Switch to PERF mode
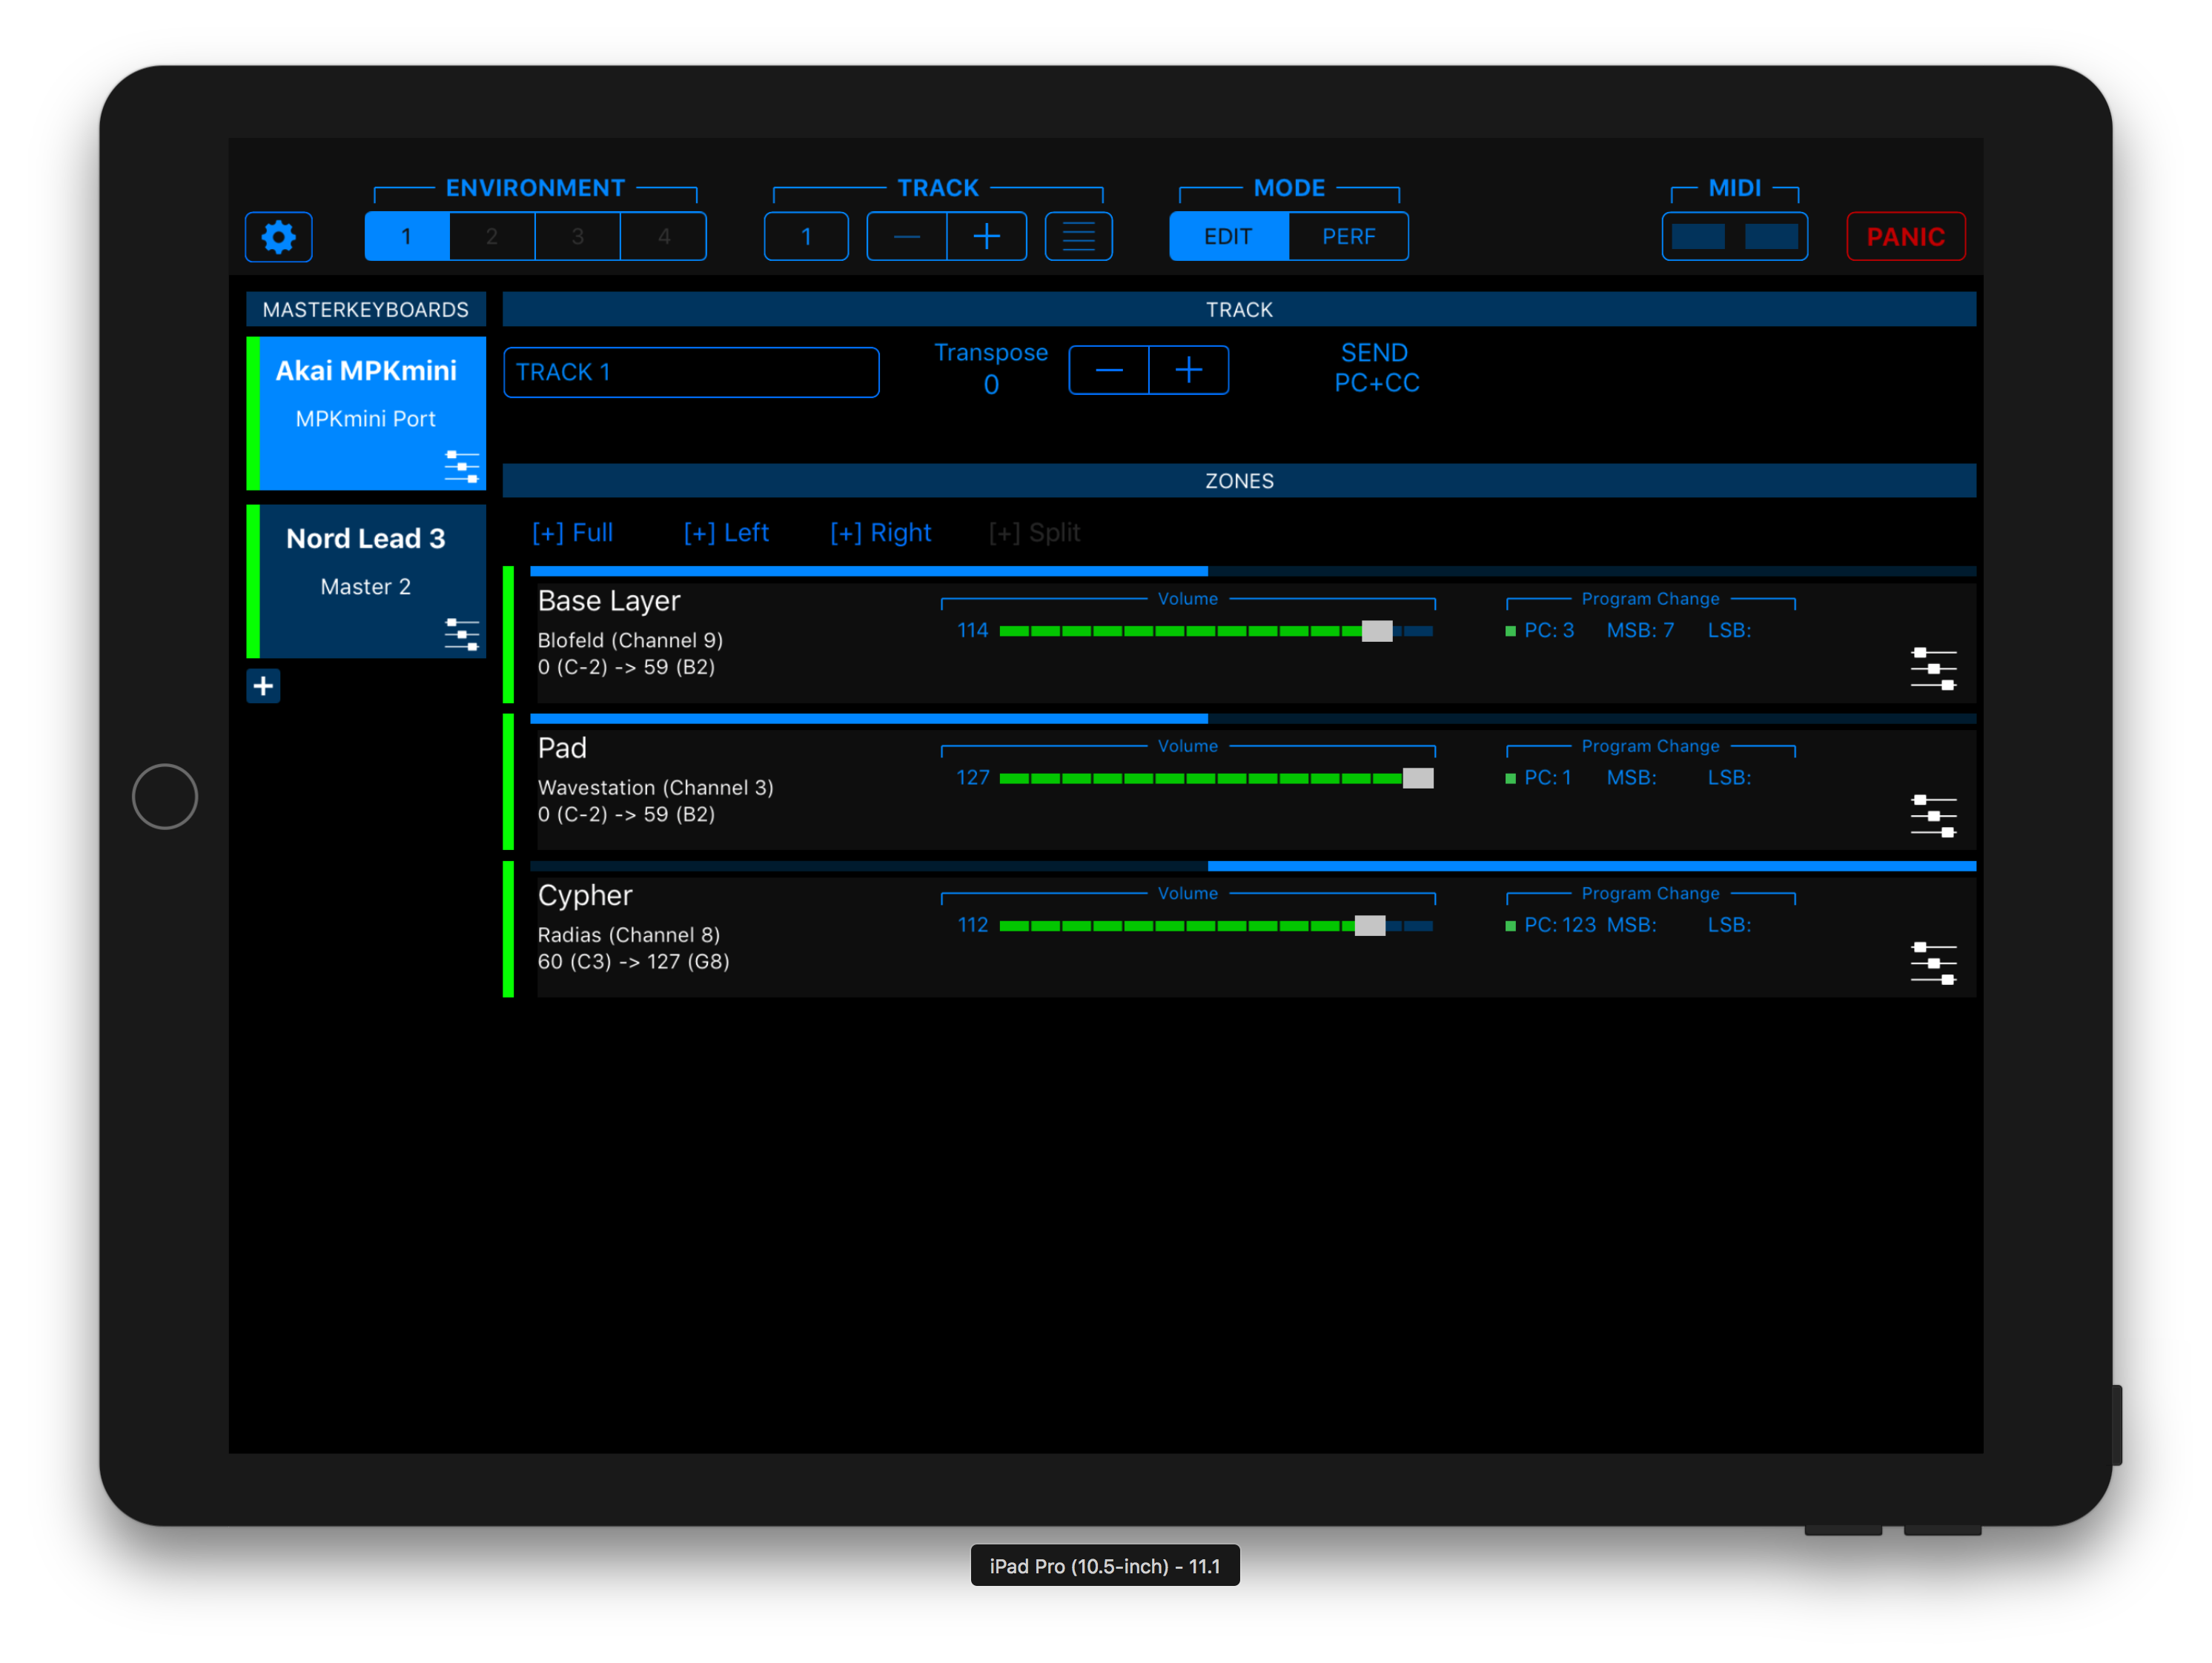 click(1348, 237)
